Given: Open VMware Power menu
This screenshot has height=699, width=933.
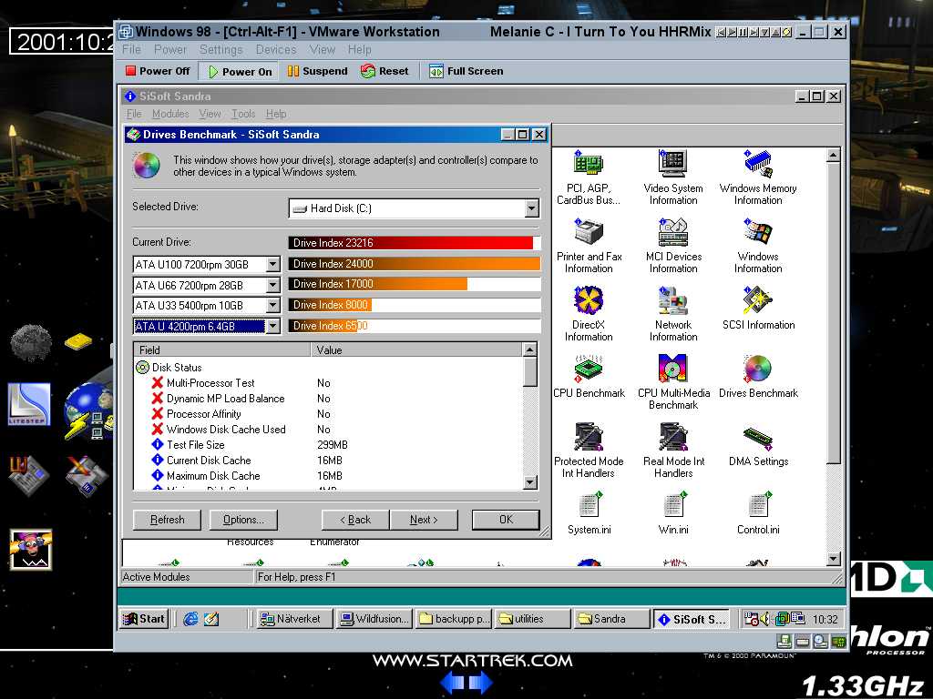Looking at the screenshot, I should (x=170, y=49).
